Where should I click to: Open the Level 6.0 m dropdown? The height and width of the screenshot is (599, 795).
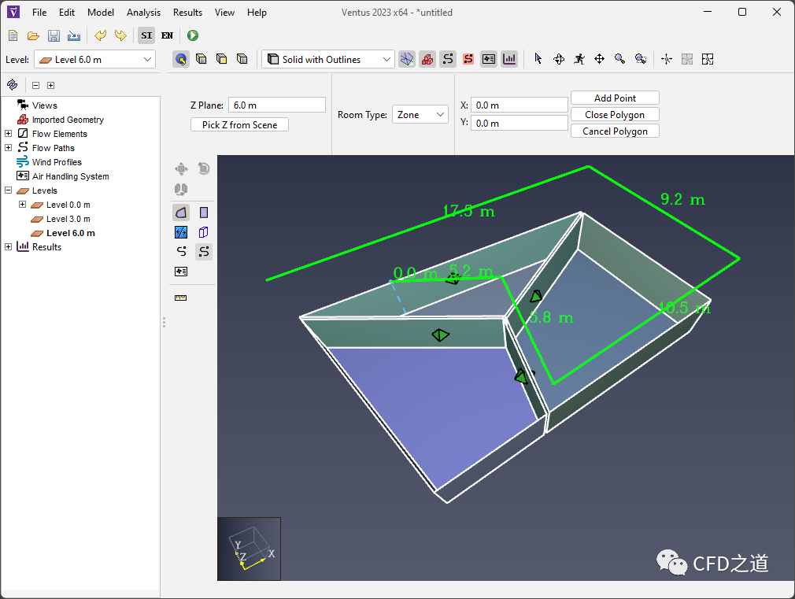click(94, 60)
